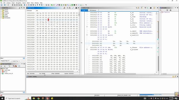
Task: Open Decompiler panel dropdown menu arrow
Action: pos(175,8)
